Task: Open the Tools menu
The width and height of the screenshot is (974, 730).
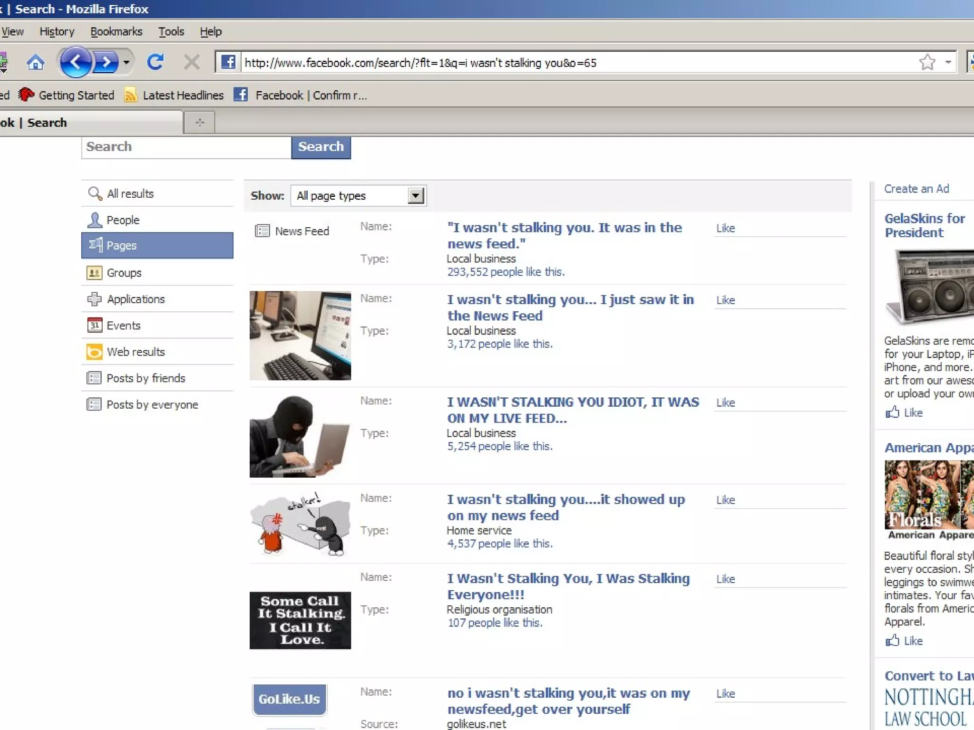Action: [x=171, y=31]
